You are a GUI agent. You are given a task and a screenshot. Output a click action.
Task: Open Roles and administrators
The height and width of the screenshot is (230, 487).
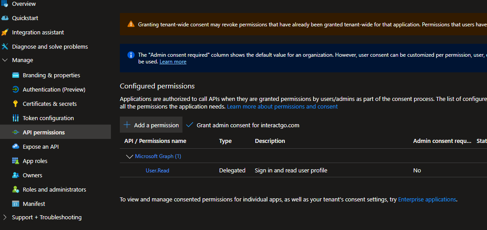55,189
